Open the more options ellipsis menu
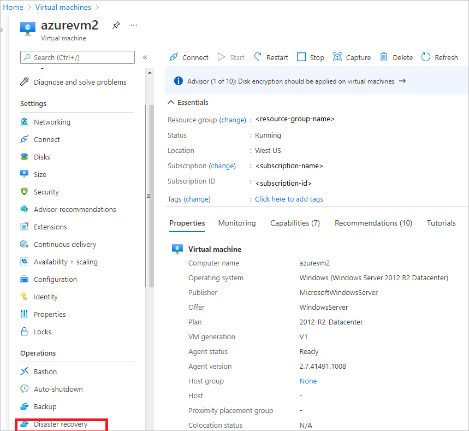The height and width of the screenshot is (431, 469). click(133, 25)
